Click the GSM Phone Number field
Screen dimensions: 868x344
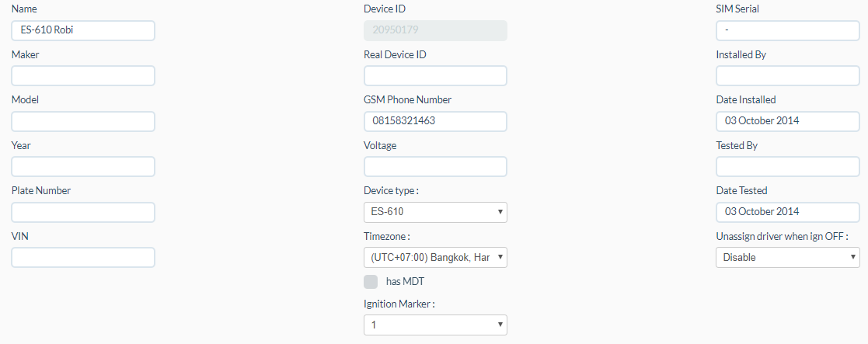pyautogui.click(x=435, y=121)
